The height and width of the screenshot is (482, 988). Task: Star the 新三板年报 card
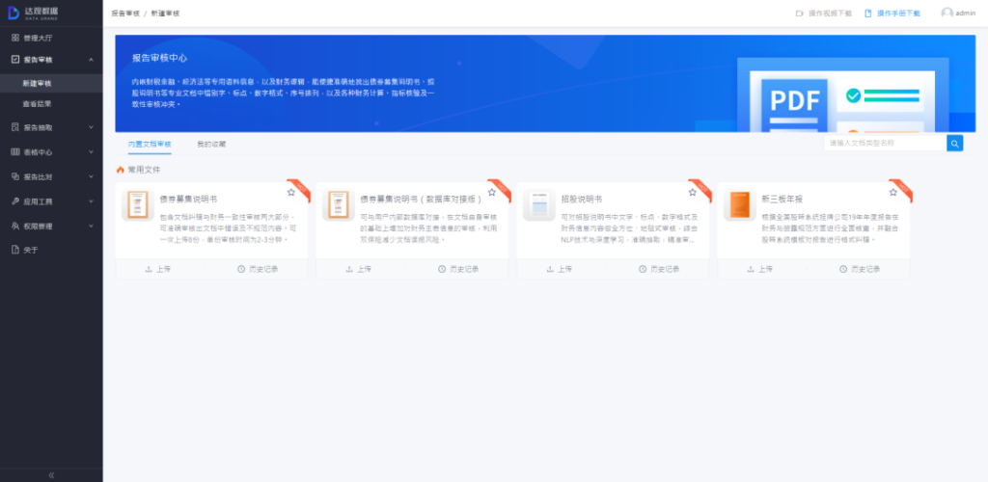click(892, 193)
